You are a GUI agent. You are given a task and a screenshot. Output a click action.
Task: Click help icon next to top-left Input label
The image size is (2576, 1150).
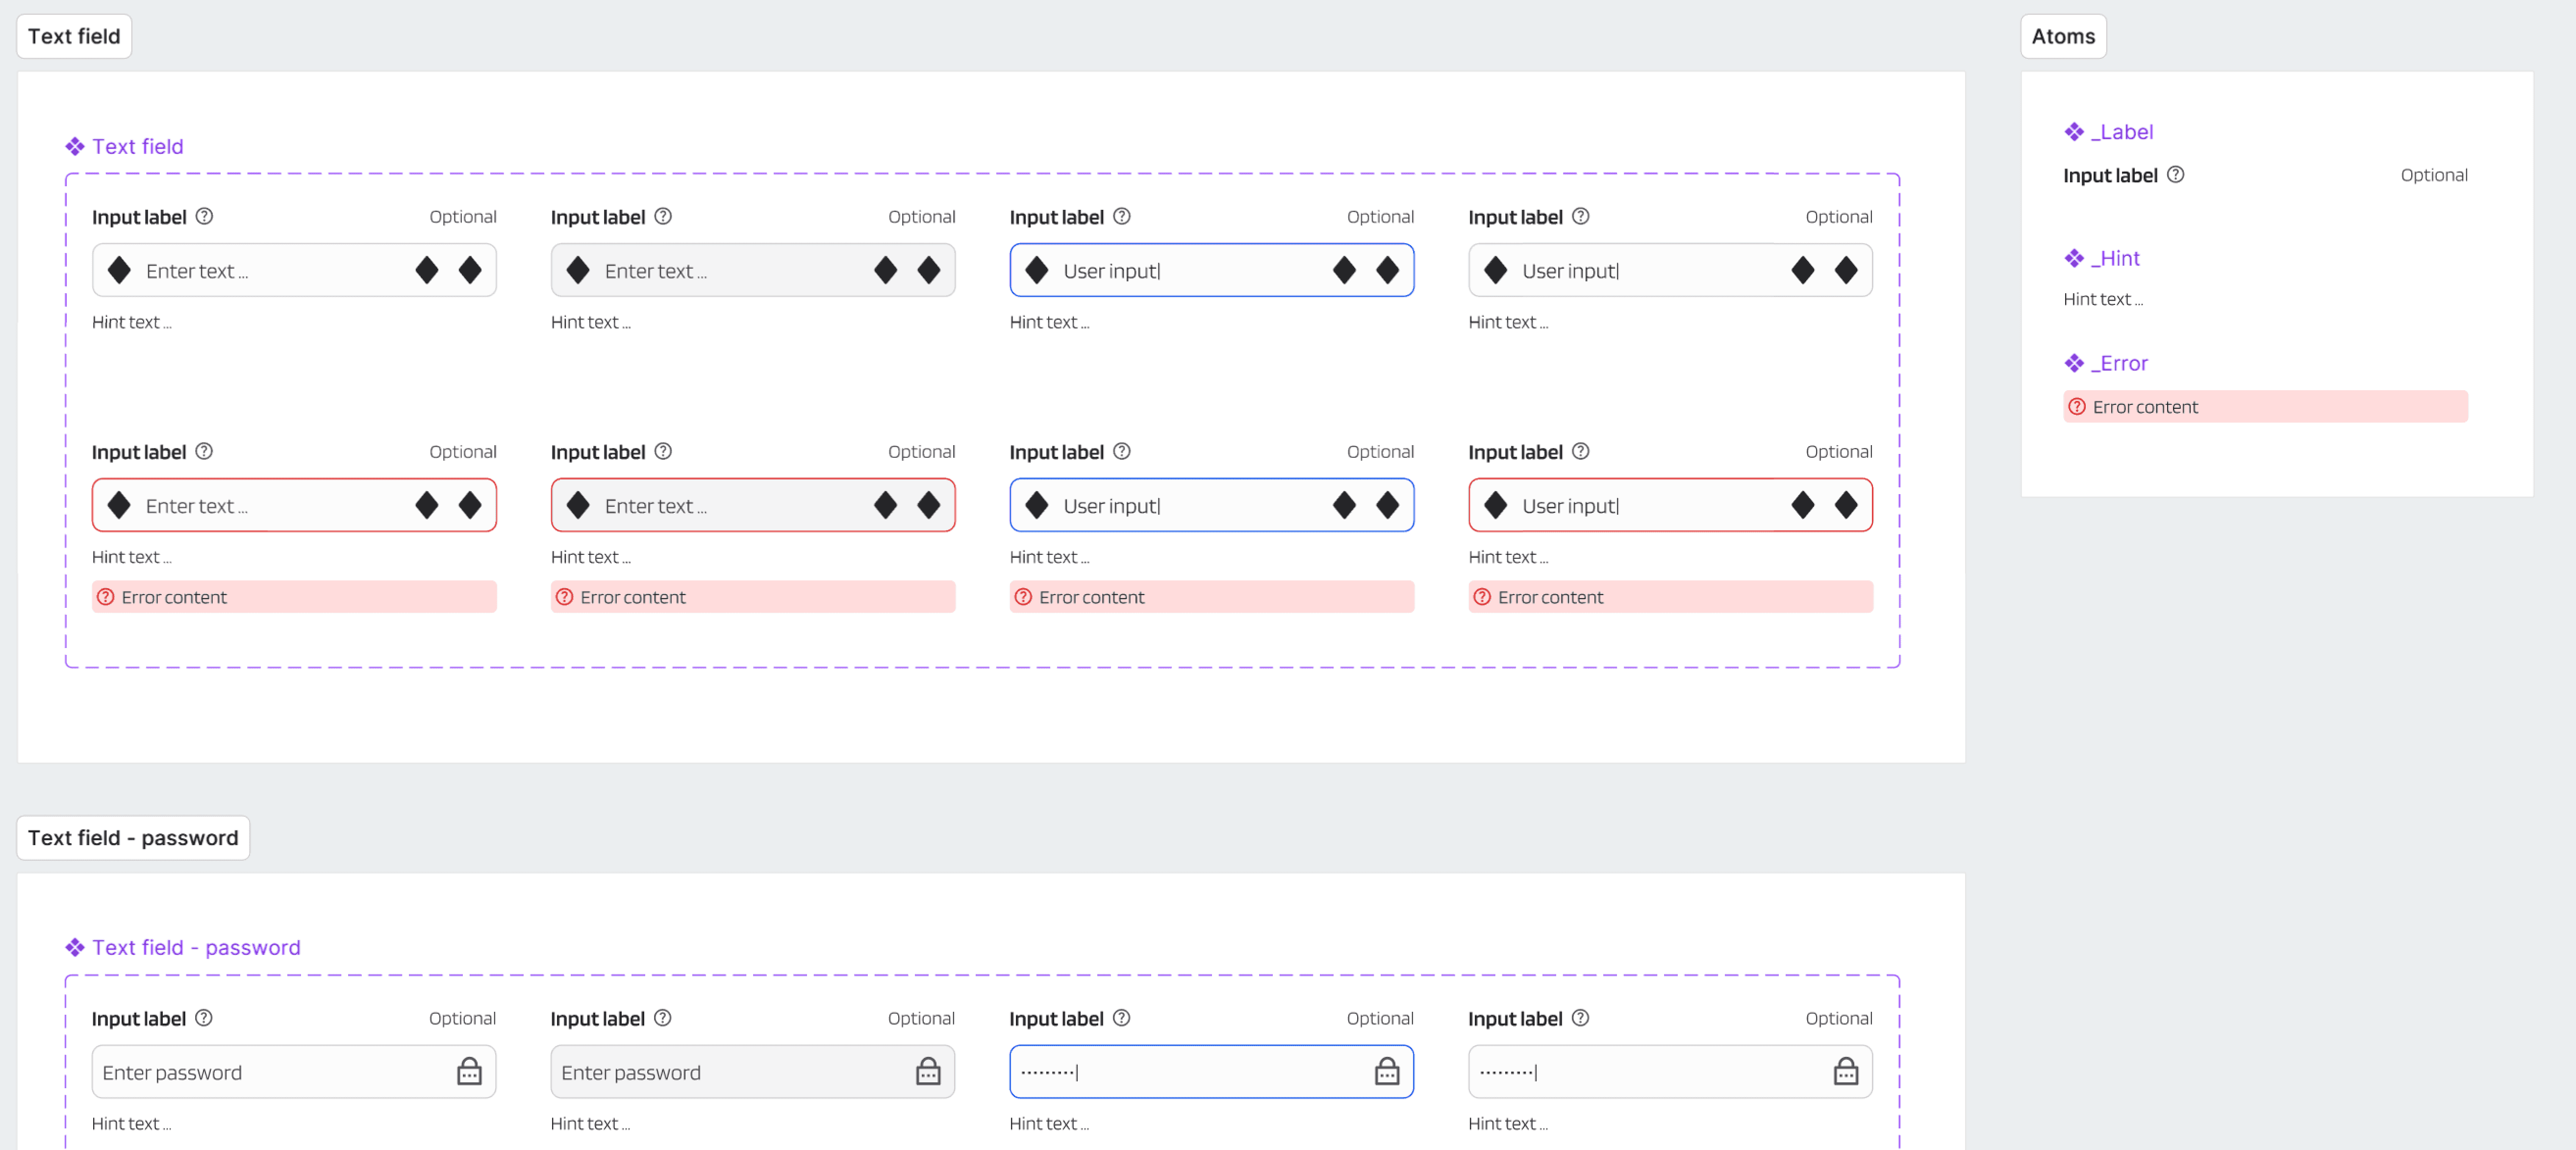click(204, 216)
